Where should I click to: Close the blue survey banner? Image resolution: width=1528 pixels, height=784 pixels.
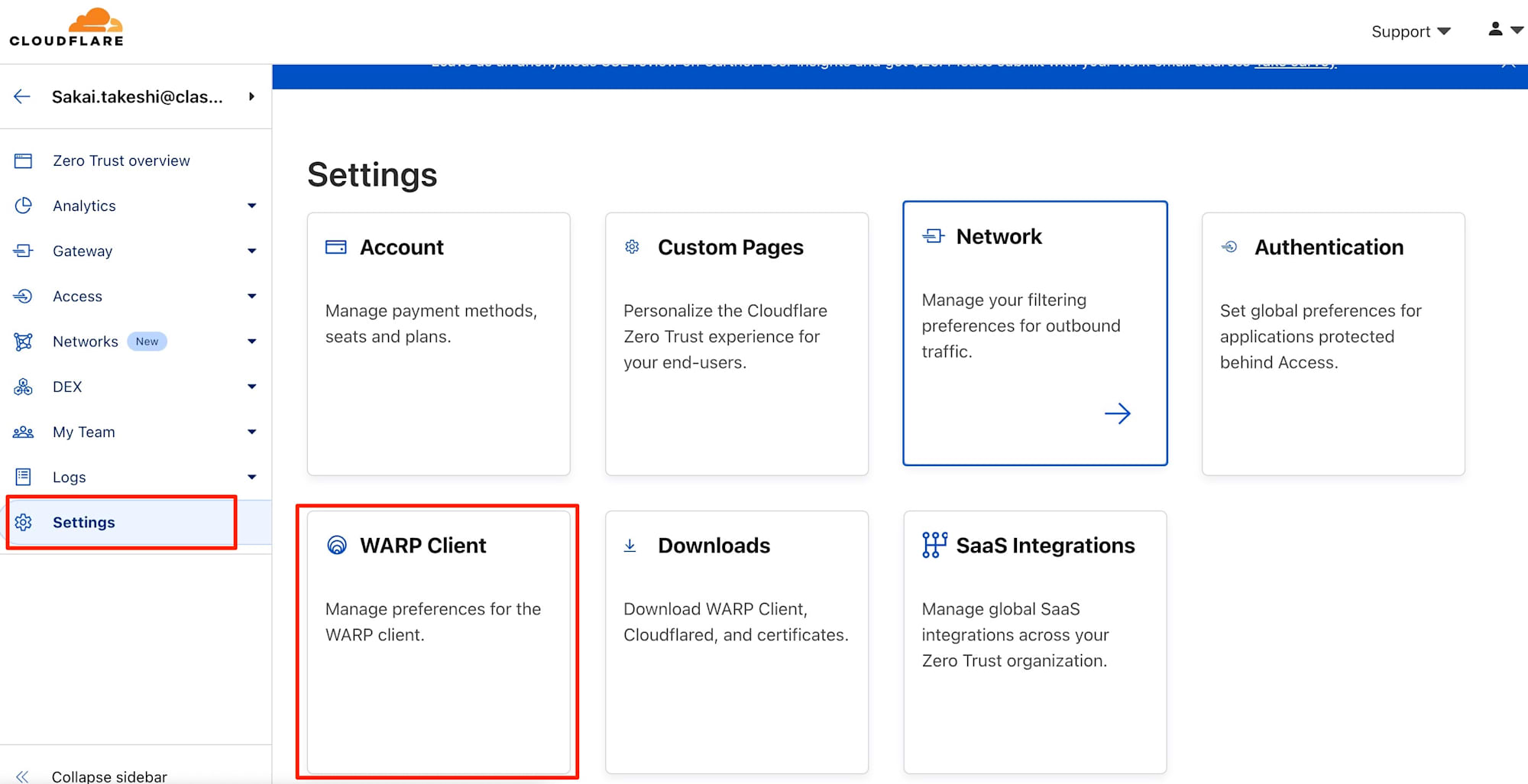coord(1509,64)
